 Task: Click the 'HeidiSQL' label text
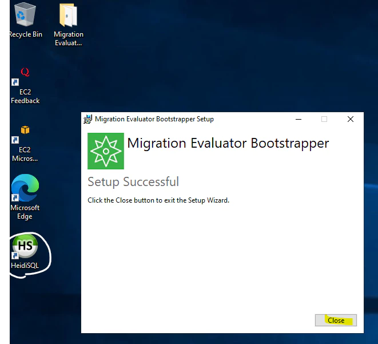click(x=25, y=266)
